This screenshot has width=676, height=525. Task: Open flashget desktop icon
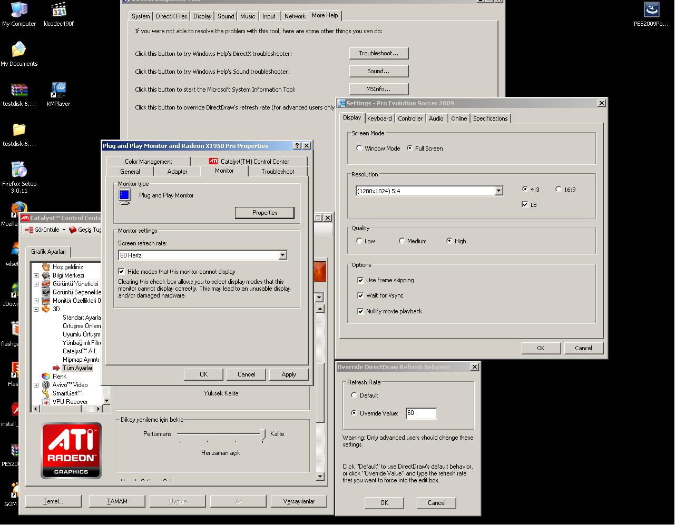coord(15,330)
